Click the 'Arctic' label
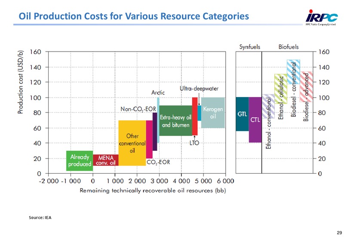Image resolution: width=344 pixels, height=238 pixels. click(x=158, y=92)
